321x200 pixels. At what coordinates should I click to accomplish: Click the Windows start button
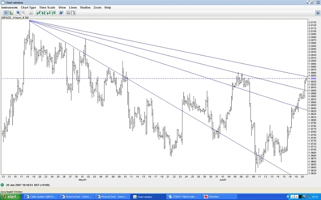pyautogui.click(x=11, y=197)
